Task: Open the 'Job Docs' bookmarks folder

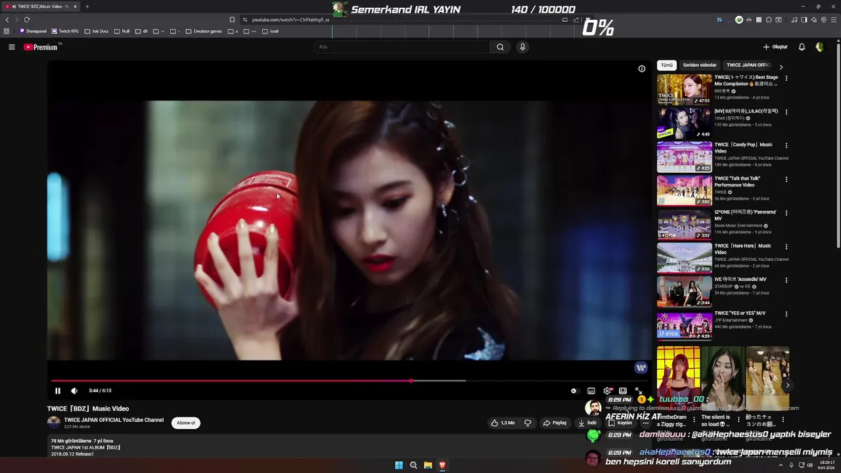Action: [x=96, y=31]
